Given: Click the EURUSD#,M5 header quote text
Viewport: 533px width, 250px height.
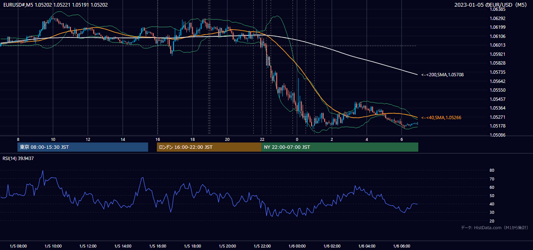Looking at the screenshot, I should [x=55, y=5].
